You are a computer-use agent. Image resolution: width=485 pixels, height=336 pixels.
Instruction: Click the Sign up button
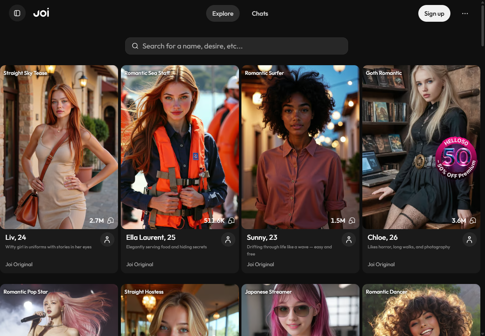coord(434,13)
